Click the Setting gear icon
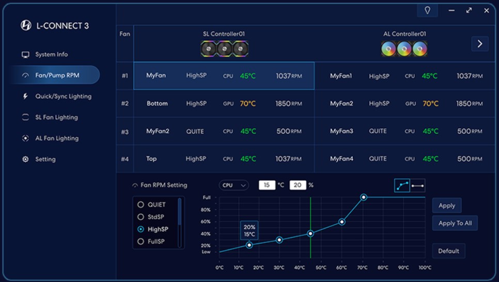 [25, 159]
